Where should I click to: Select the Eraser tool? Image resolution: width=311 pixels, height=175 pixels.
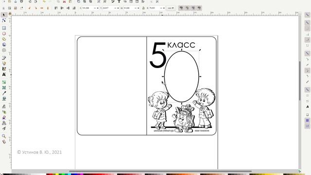4,117
